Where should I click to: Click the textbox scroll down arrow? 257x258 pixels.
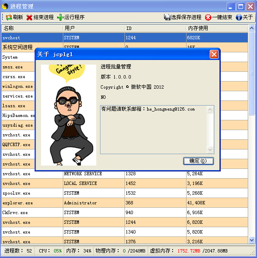tap(210, 150)
